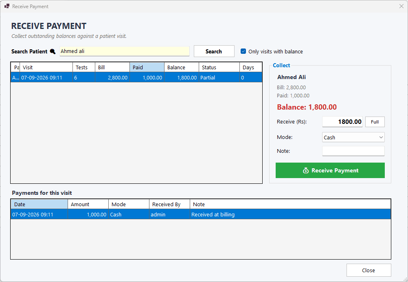Sort visits by the Balance column header

point(181,67)
